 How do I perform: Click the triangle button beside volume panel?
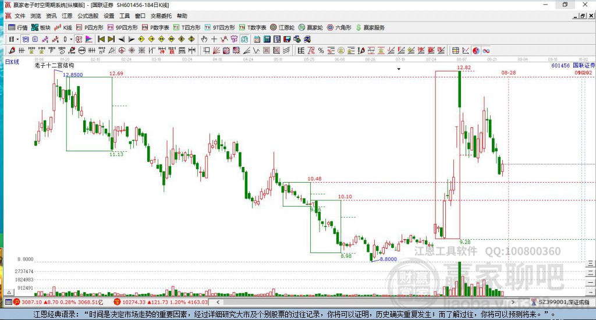click(9, 292)
